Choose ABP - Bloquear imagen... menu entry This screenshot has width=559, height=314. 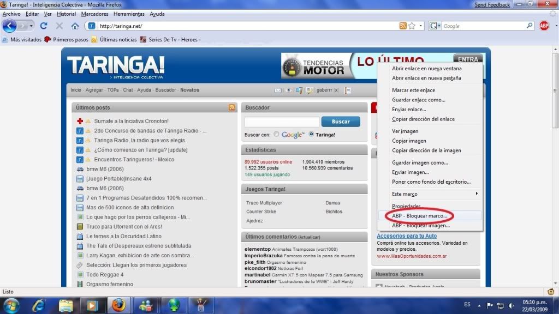(x=430, y=225)
